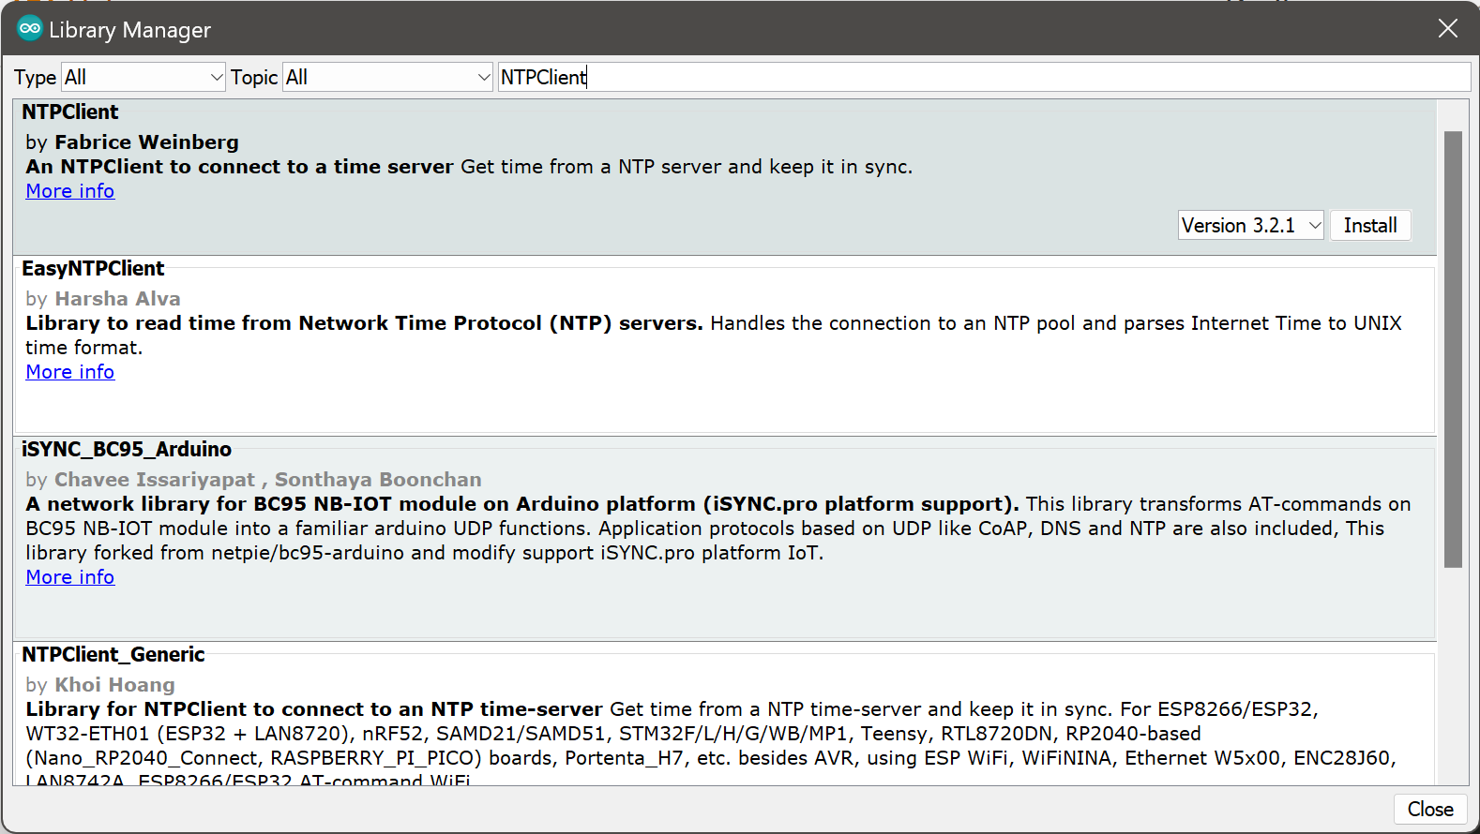Select version dropdown showing Version 3.2.1
The image size is (1480, 834).
pyautogui.click(x=1250, y=225)
